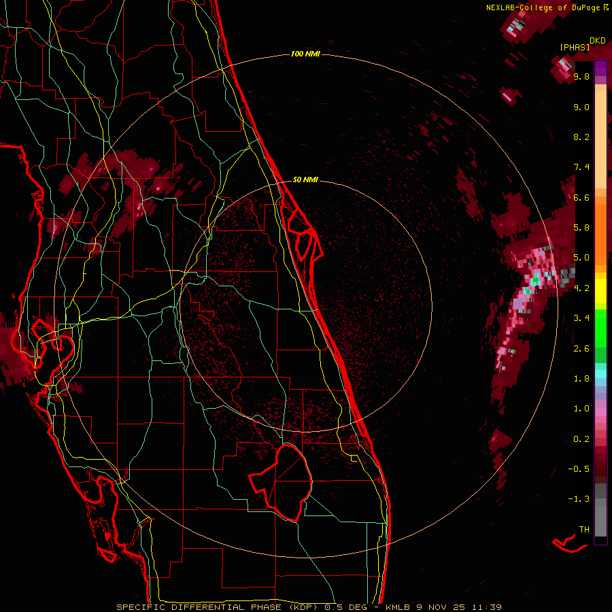Click the -1.3 legend value

[x=579, y=499]
